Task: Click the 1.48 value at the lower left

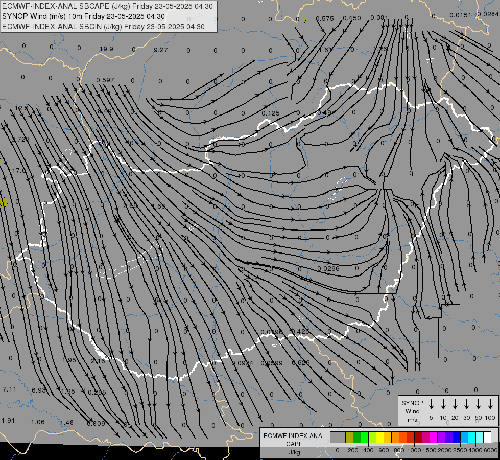Action: tap(66, 422)
